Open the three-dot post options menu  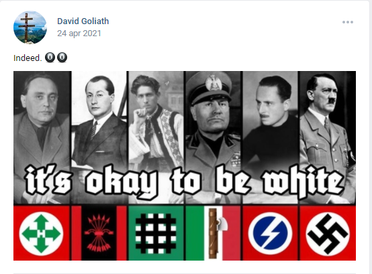point(348,22)
